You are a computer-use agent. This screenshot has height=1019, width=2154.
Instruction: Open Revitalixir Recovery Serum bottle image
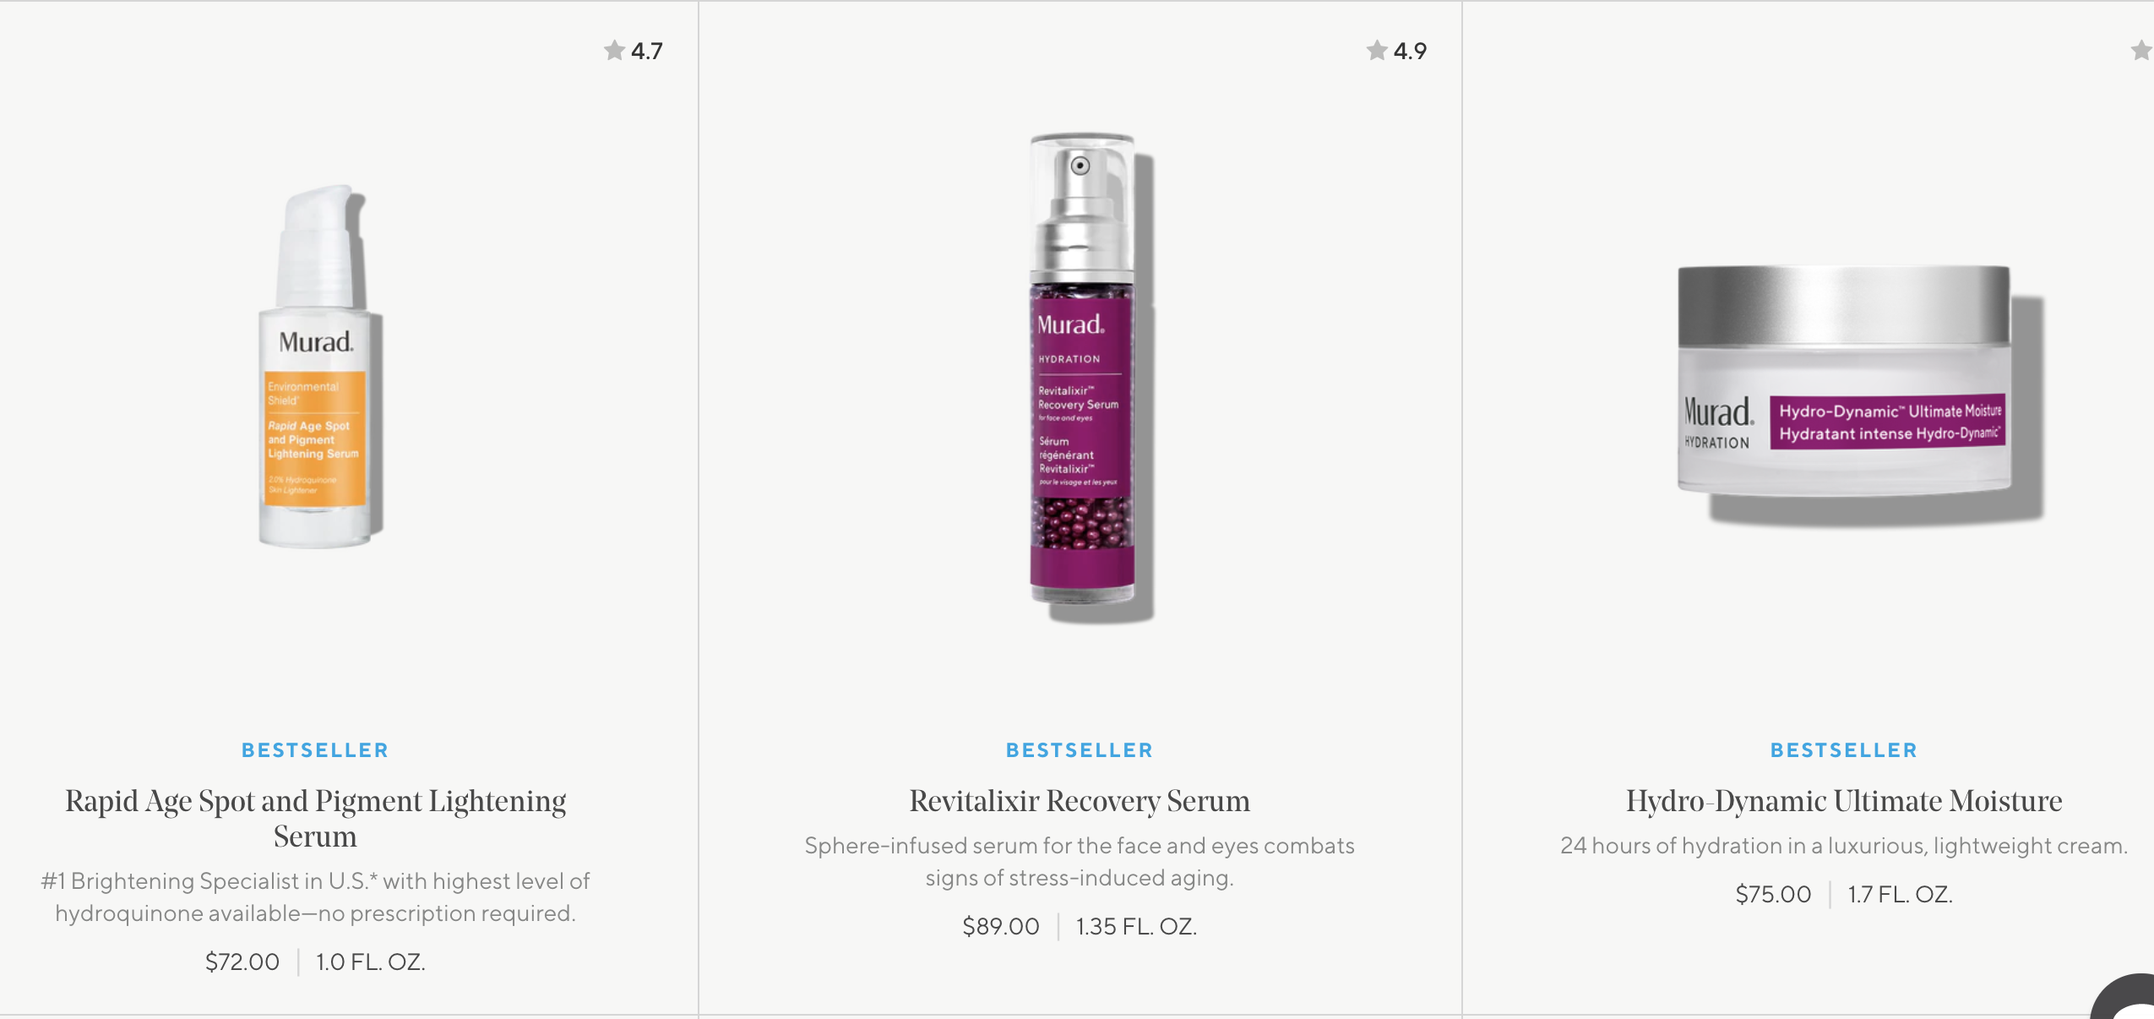tap(1091, 378)
